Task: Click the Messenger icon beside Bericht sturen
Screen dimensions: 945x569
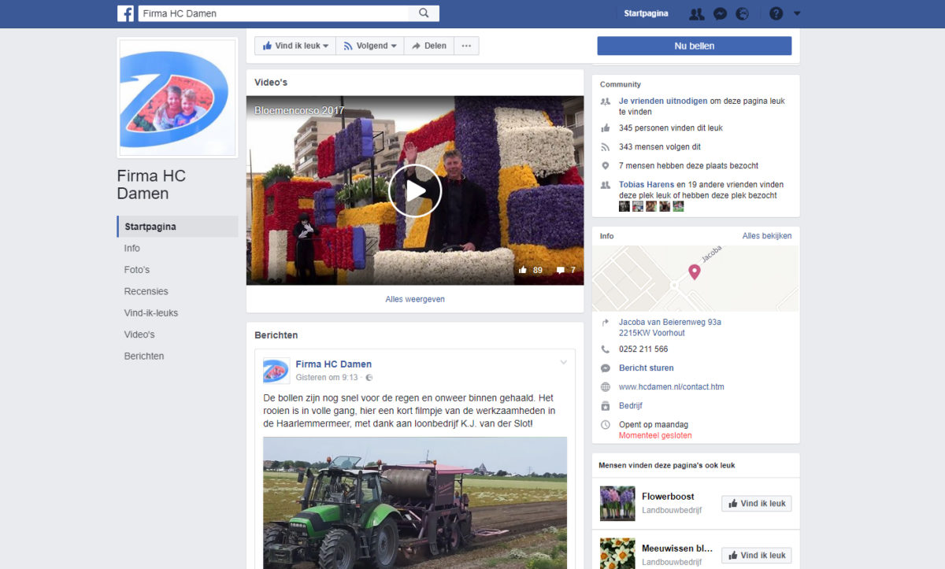Action: tap(605, 368)
